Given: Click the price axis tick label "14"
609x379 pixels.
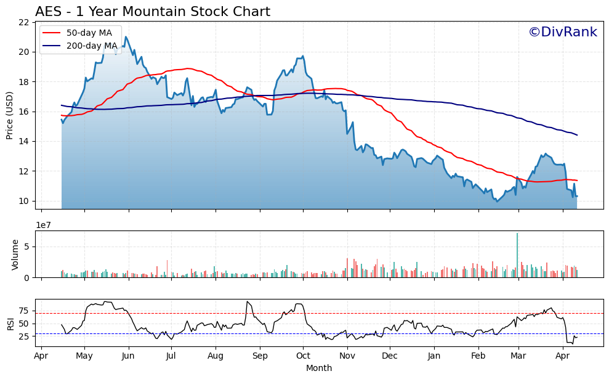Looking at the screenshot, I should [x=24, y=142].
